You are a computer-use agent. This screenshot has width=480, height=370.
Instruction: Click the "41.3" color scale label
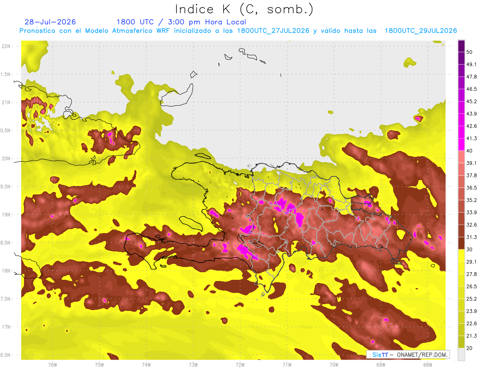coord(472,139)
